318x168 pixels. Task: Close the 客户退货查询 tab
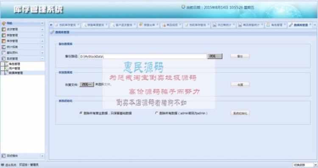(x=135, y=25)
